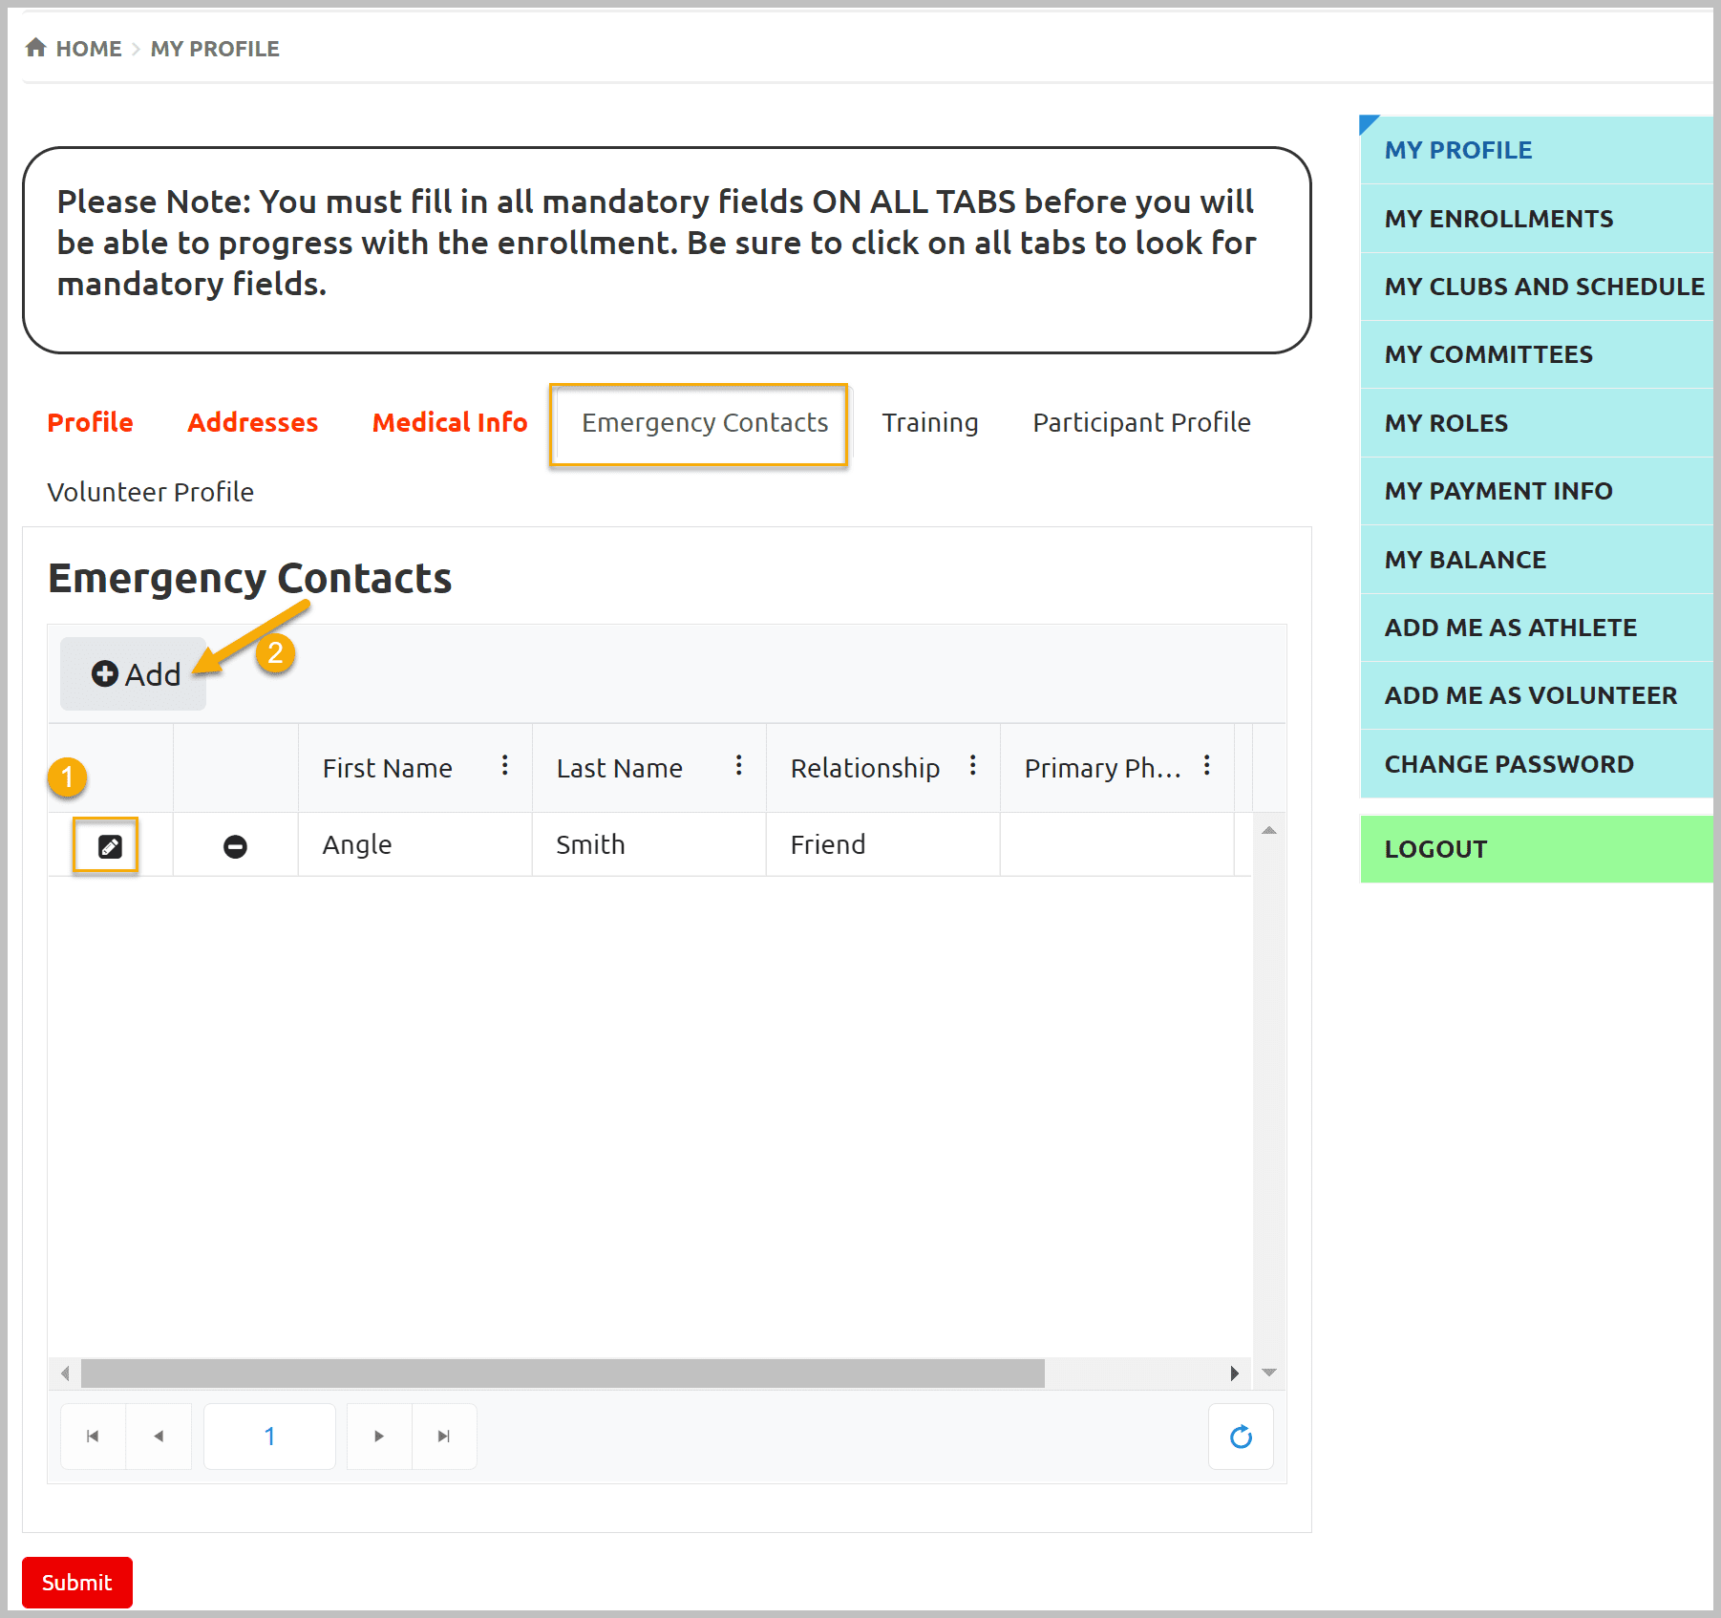Click the Friend relationship cell
The height and width of the screenshot is (1618, 1721).
[x=882, y=844]
